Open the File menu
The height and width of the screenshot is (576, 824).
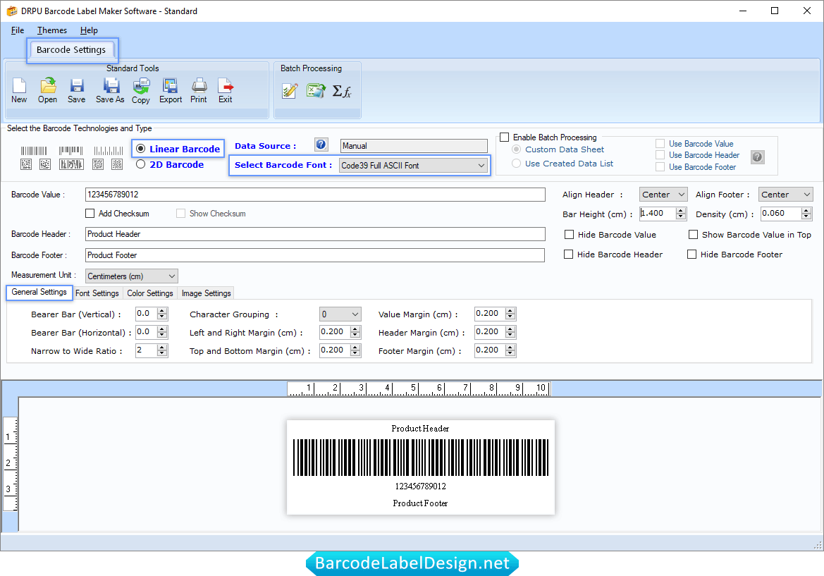tap(18, 30)
